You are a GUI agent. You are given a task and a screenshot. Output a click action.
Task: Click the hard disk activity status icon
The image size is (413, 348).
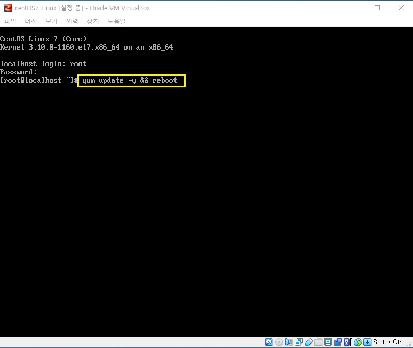coord(268,342)
